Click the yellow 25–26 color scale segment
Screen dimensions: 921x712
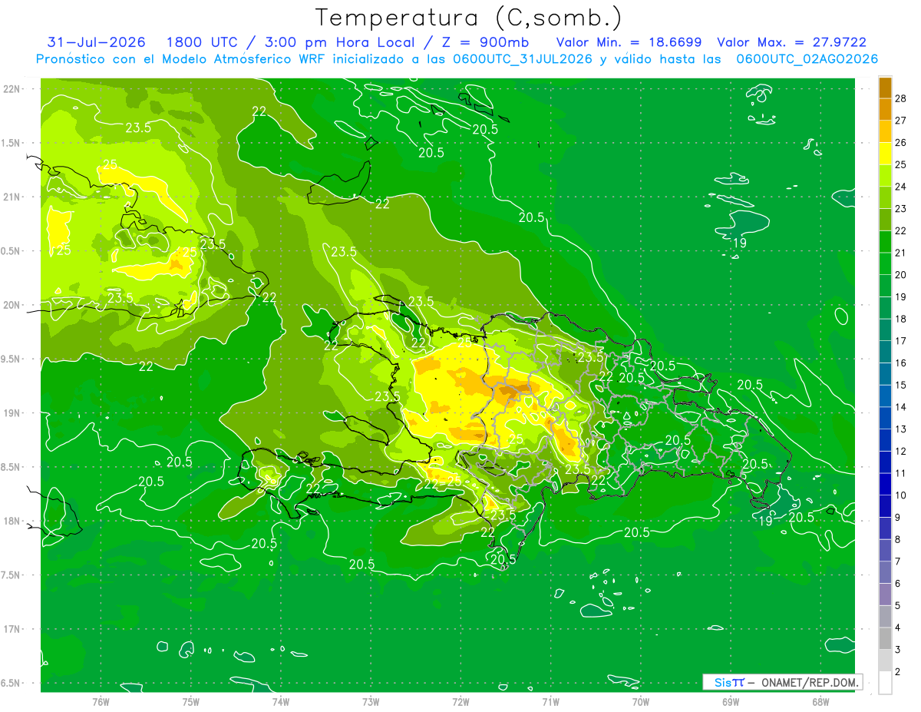(x=885, y=154)
